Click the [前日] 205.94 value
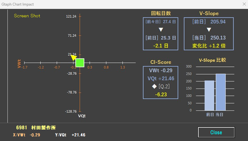Image resolution: width=248 pixels, height=141 pixels. tap(209, 22)
